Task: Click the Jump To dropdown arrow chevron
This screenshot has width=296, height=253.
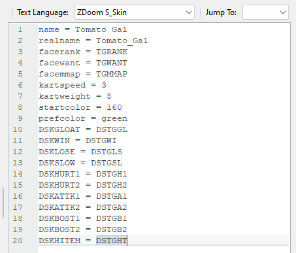Action: point(283,12)
